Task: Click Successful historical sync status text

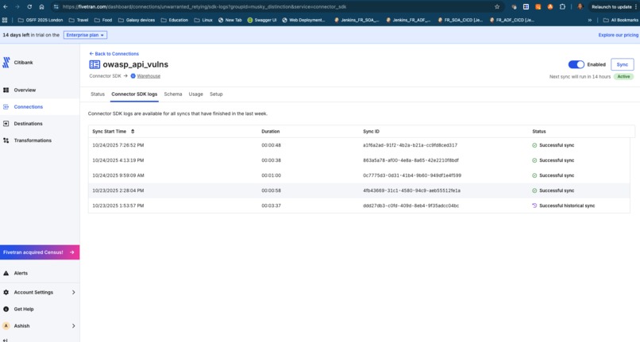Action: point(567,206)
